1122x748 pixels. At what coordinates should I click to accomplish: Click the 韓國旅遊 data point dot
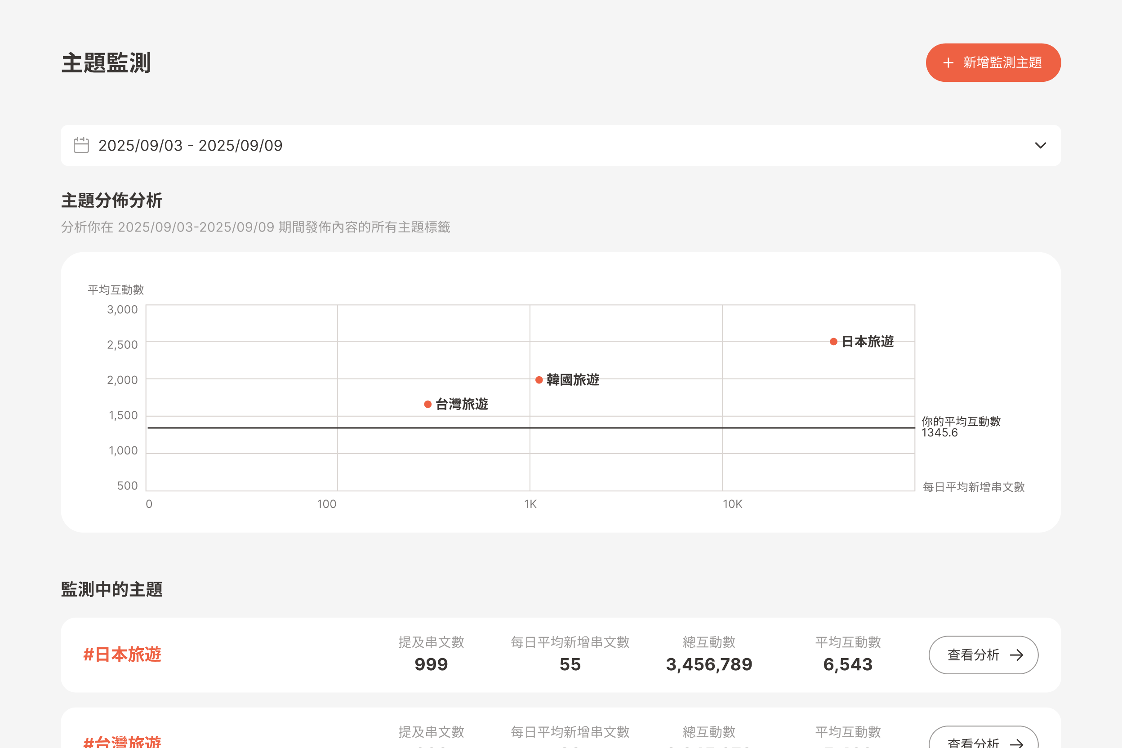pos(539,380)
